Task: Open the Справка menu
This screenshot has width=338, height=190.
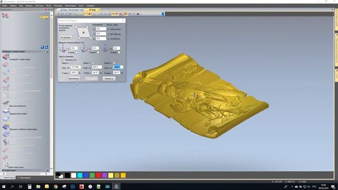Action: (90, 6)
